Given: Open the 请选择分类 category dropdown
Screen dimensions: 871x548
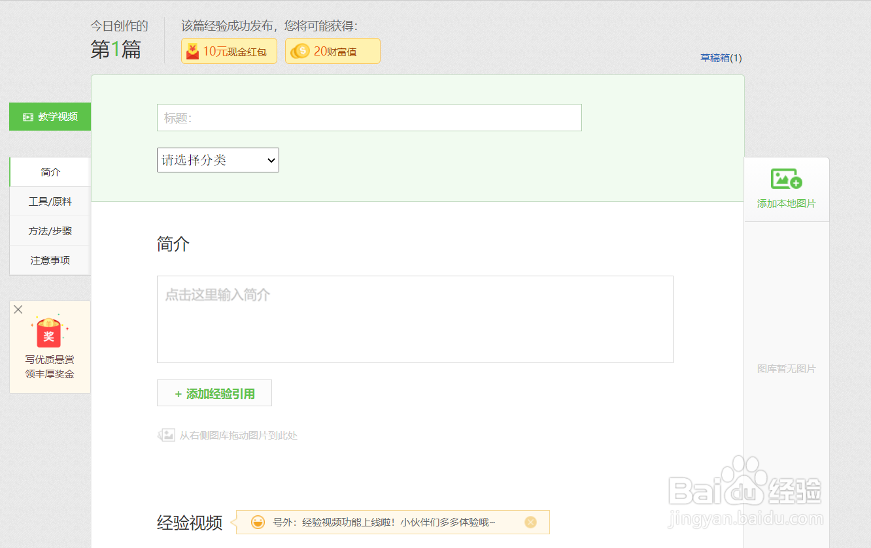Looking at the screenshot, I should (218, 160).
